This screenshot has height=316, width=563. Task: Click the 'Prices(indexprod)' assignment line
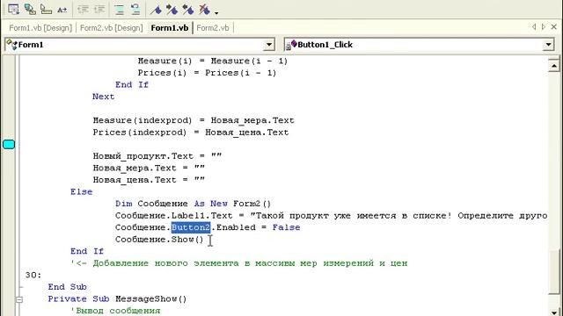point(191,133)
